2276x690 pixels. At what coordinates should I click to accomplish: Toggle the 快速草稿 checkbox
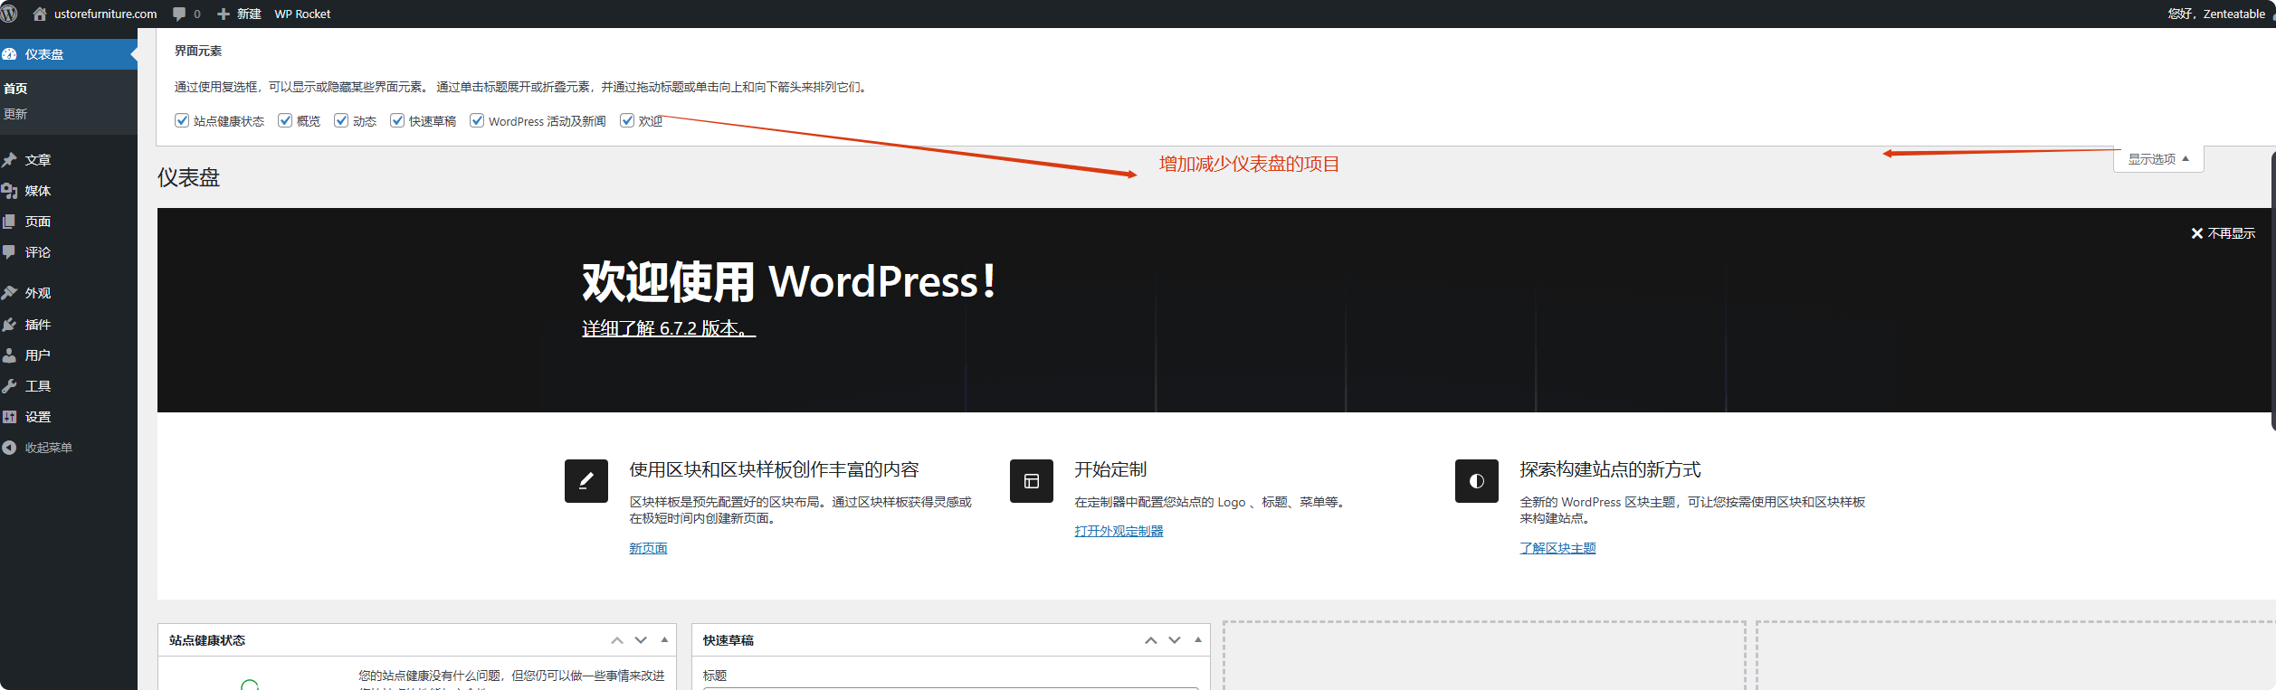pos(397,120)
